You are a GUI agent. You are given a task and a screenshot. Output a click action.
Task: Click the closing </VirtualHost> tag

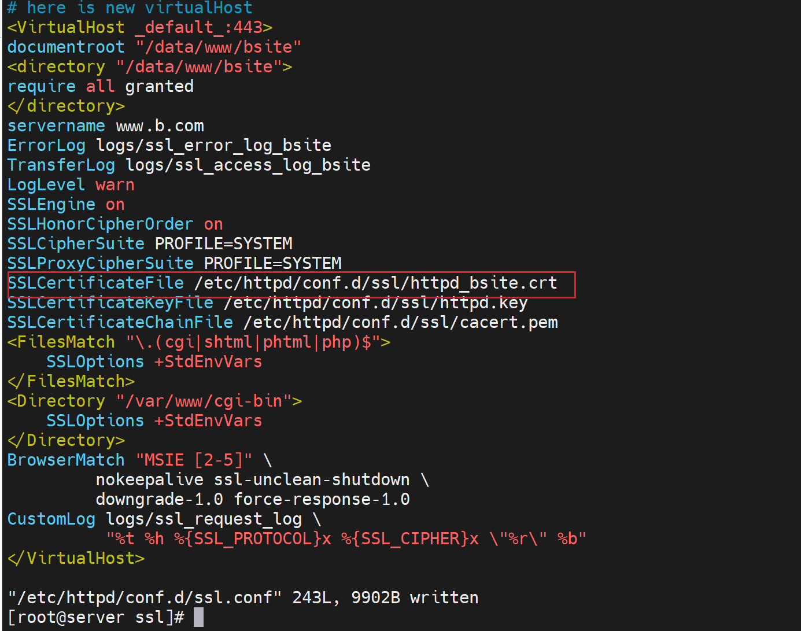pyautogui.click(x=76, y=559)
